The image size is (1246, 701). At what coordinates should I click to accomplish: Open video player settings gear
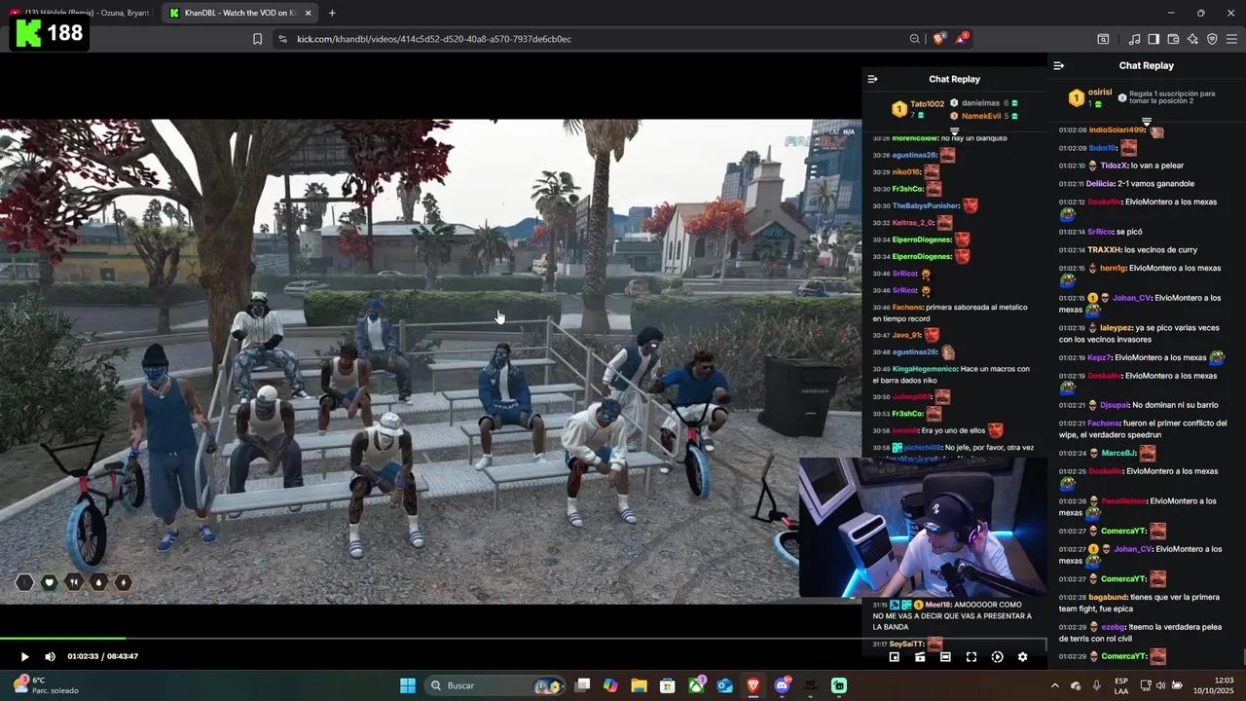[1022, 657]
